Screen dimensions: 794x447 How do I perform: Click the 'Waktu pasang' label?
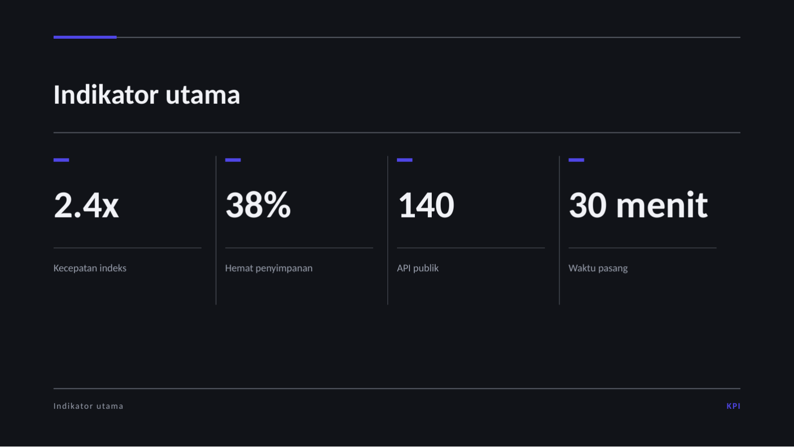click(598, 268)
